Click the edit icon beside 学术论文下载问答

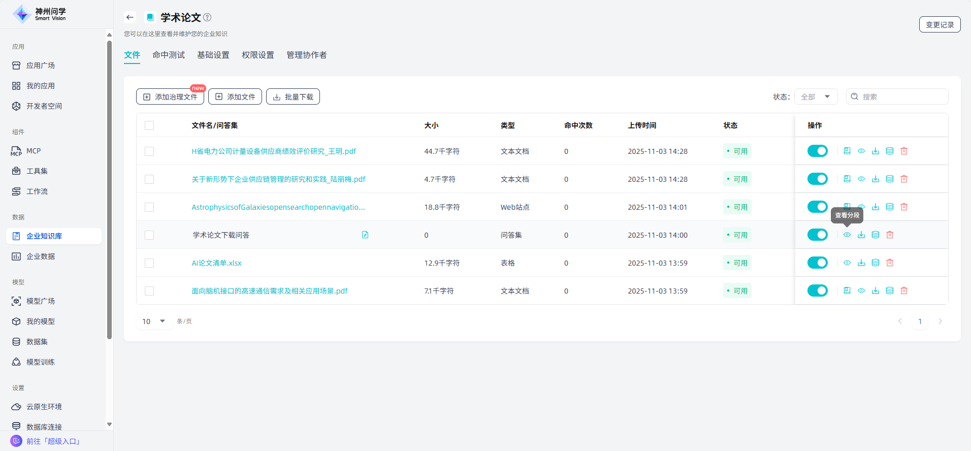pyautogui.click(x=365, y=235)
